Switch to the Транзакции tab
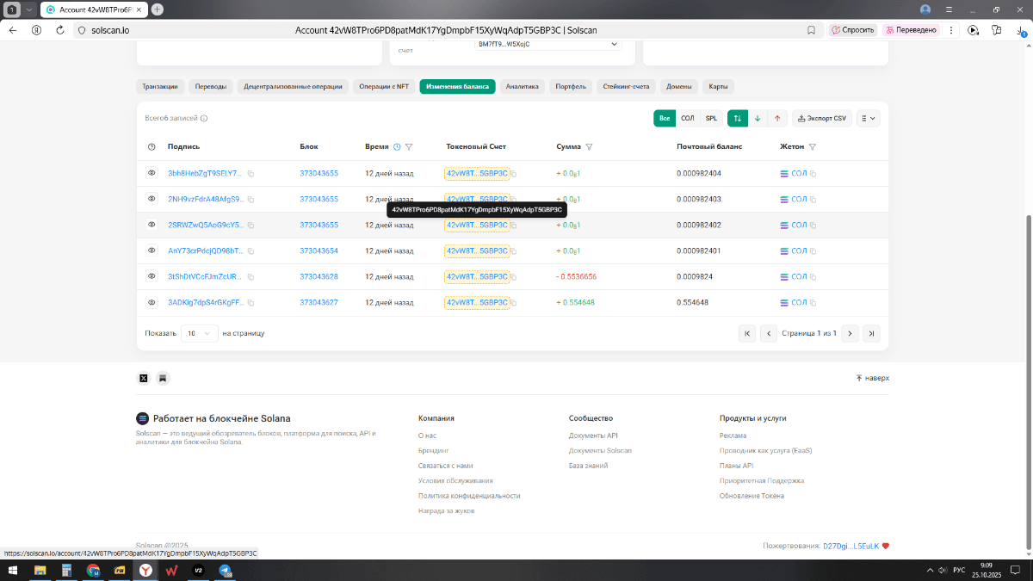The width and height of the screenshot is (1033, 581). [160, 86]
